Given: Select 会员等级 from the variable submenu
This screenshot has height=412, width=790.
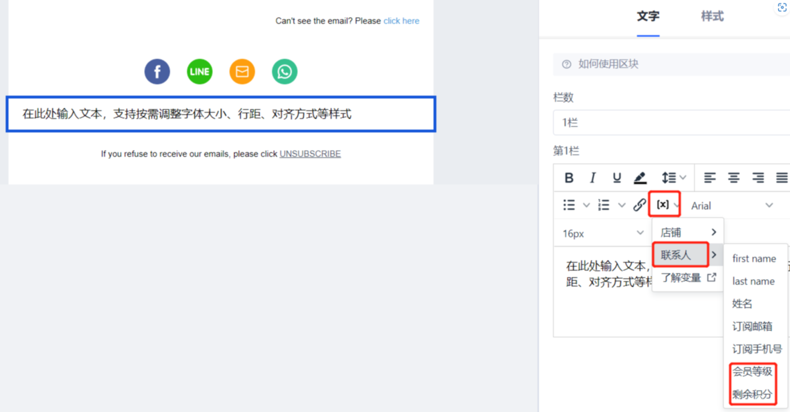Looking at the screenshot, I should click(x=752, y=372).
